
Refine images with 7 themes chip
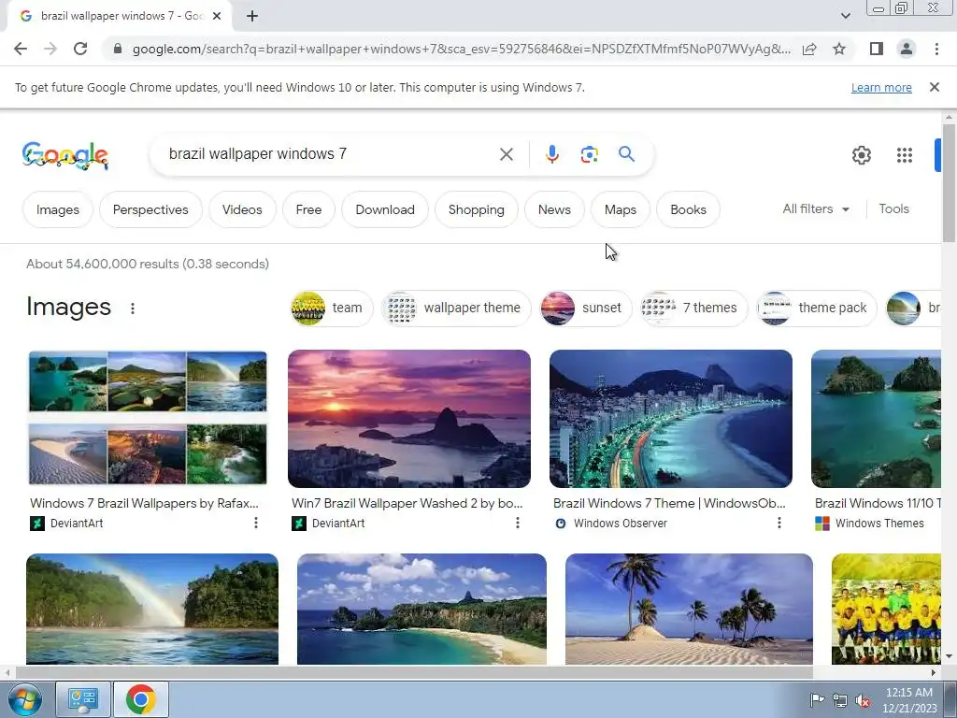[x=694, y=308]
